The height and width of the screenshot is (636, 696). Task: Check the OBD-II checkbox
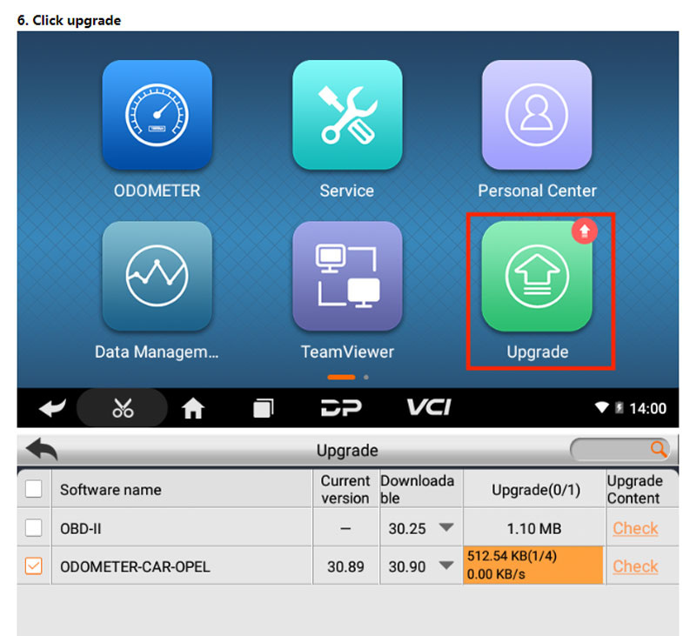(x=34, y=528)
